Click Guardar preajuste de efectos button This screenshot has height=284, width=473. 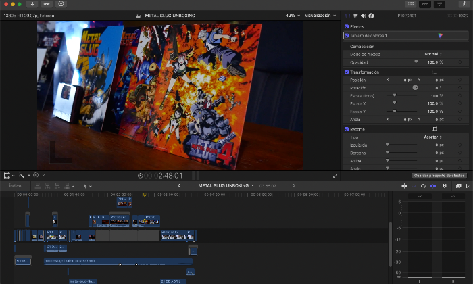pyautogui.click(x=439, y=176)
